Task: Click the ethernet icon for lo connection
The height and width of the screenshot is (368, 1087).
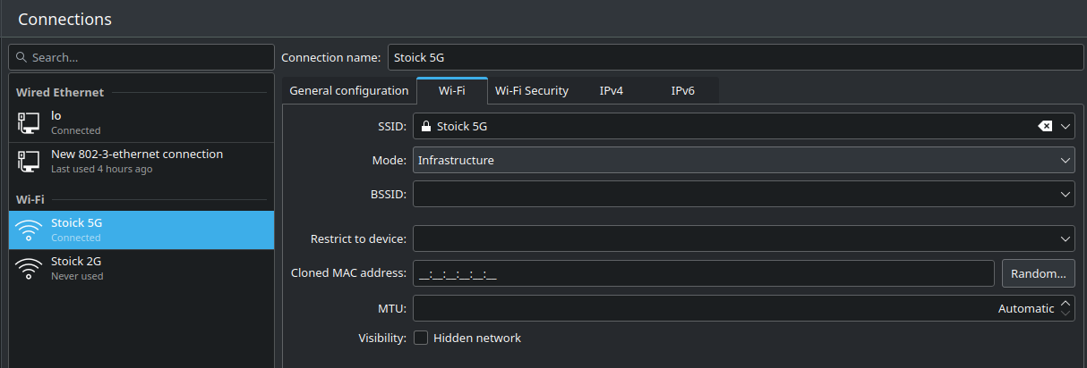Action: (29, 123)
